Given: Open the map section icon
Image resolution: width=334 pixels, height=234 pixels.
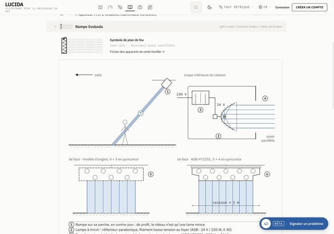Looking at the screenshot, I should point(100,7).
